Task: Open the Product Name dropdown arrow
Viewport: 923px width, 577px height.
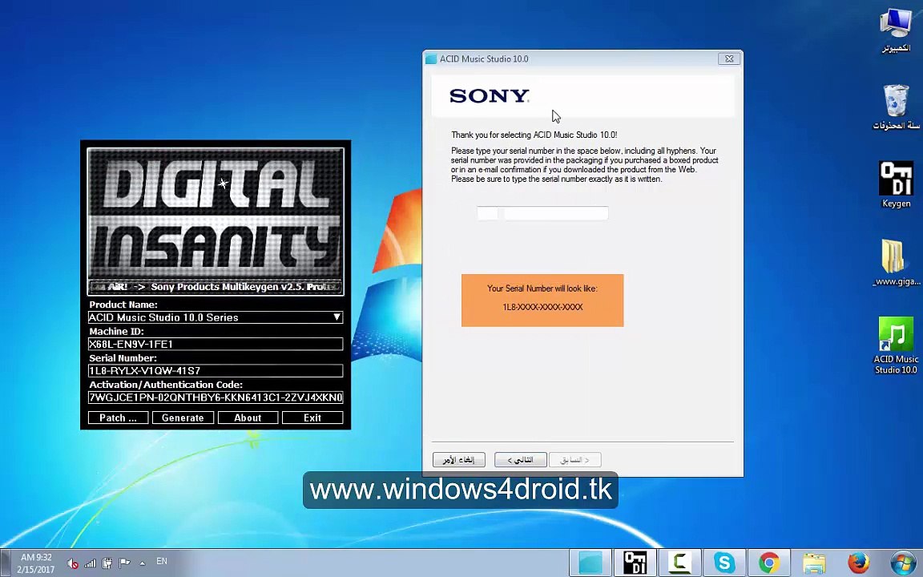Action: click(x=337, y=317)
